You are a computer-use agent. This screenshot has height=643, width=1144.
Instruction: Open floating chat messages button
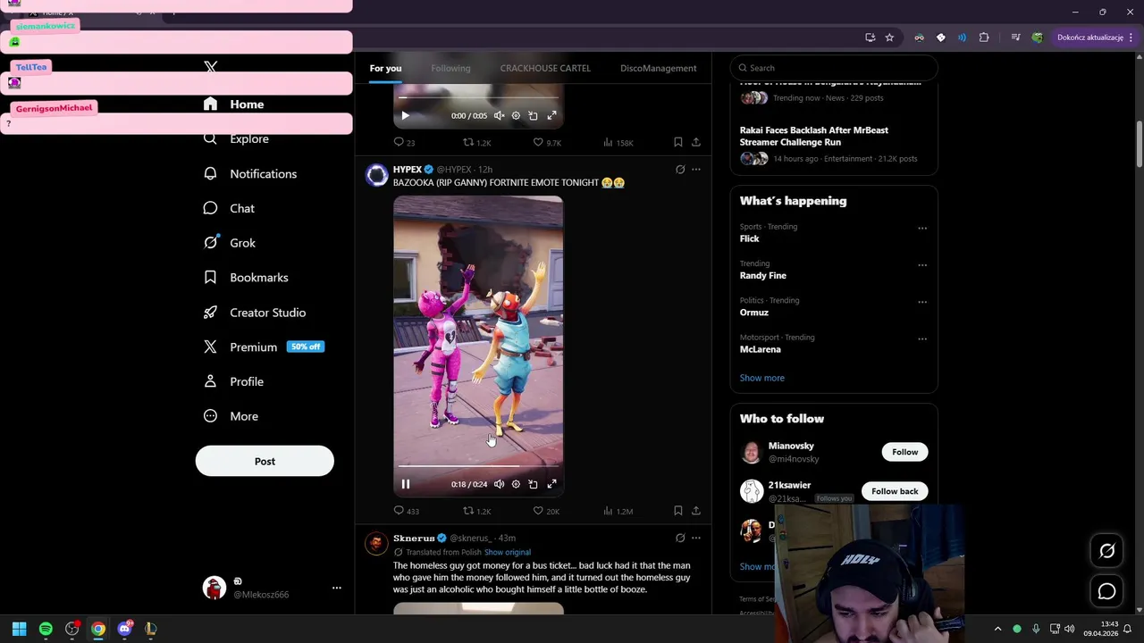pyautogui.click(x=1106, y=591)
